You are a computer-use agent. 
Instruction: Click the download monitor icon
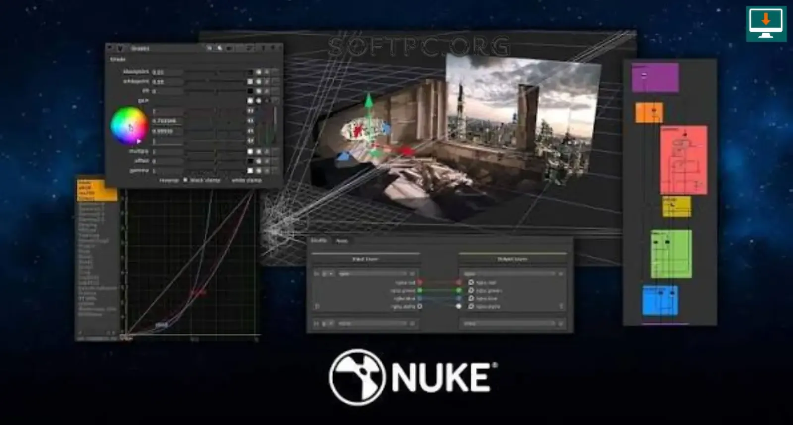tap(766, 23)
